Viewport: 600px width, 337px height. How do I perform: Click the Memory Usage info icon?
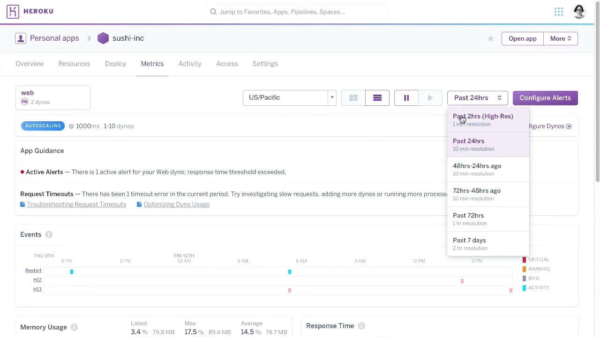(74, 327)
